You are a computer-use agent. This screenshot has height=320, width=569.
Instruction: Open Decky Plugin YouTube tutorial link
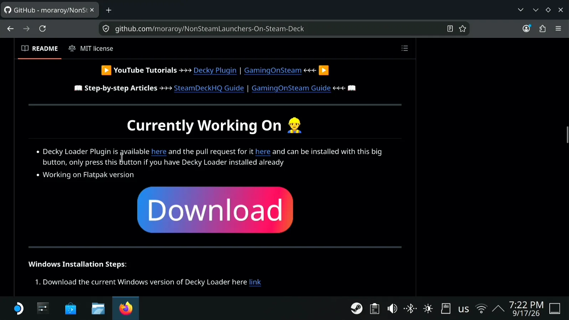[215, 70]
